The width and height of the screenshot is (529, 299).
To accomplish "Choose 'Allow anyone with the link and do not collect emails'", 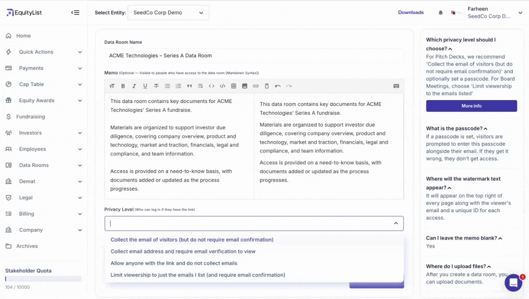I will click(x=174, y=263).
